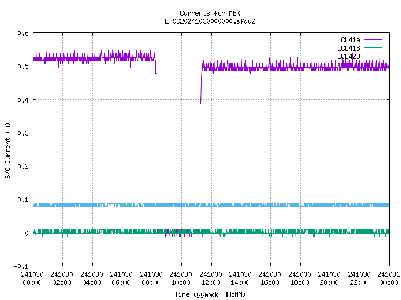Viewport: 401px width, 300px height.
Task: Click the LCL42B legend label
Action: 348,56
